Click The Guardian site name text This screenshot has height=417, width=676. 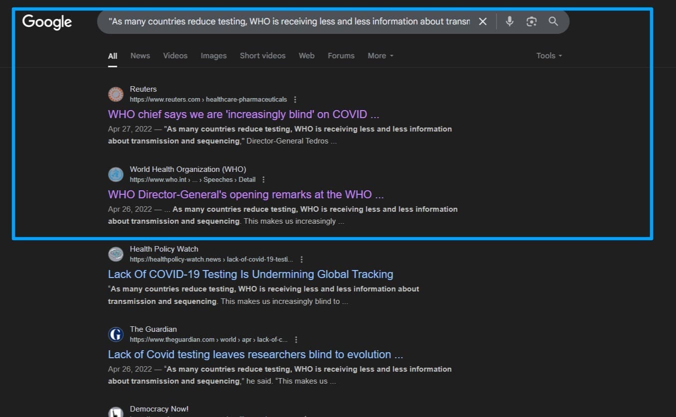tap(153, 329)
